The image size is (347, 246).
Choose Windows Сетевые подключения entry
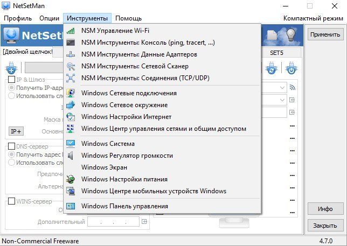(162, 93)
